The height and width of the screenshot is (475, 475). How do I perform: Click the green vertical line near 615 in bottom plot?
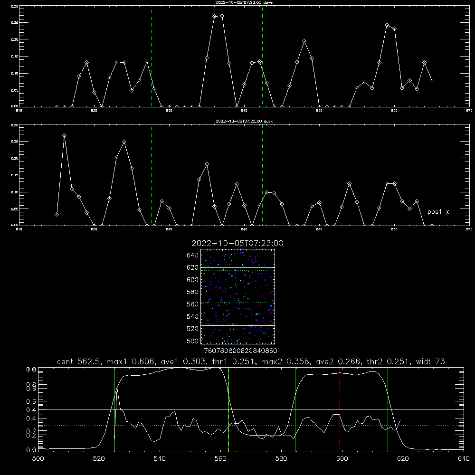click(x=388, y=409)
